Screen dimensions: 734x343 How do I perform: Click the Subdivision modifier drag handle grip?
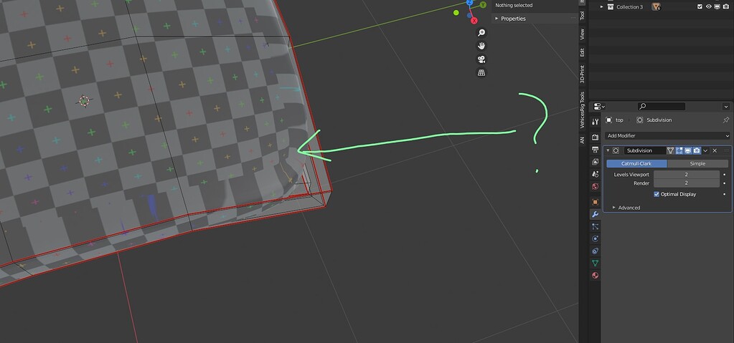(726, 150)
